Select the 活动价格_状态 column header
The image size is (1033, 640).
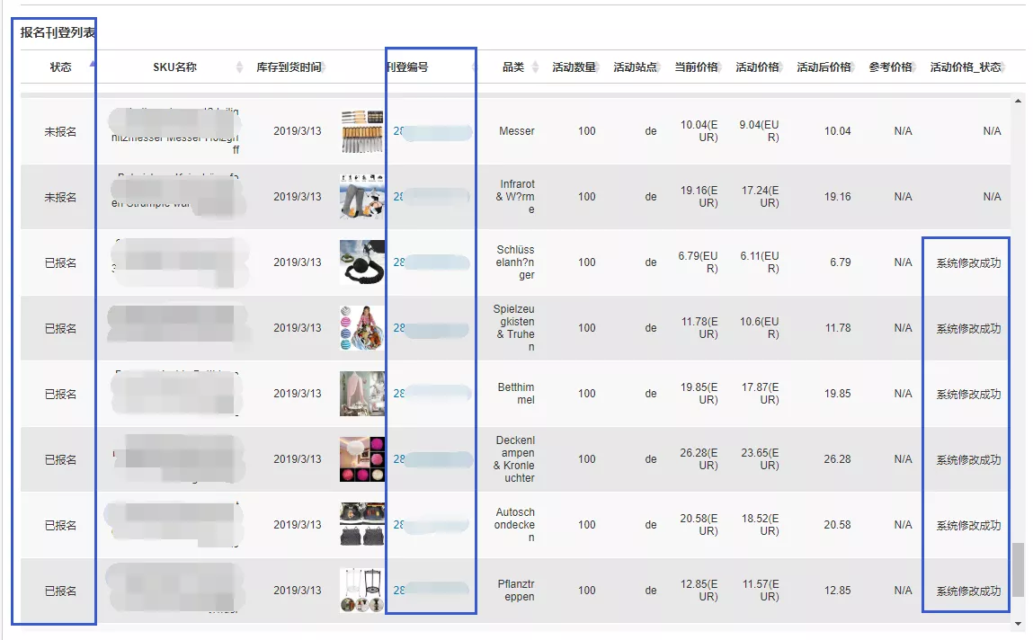tap(965, 67)
